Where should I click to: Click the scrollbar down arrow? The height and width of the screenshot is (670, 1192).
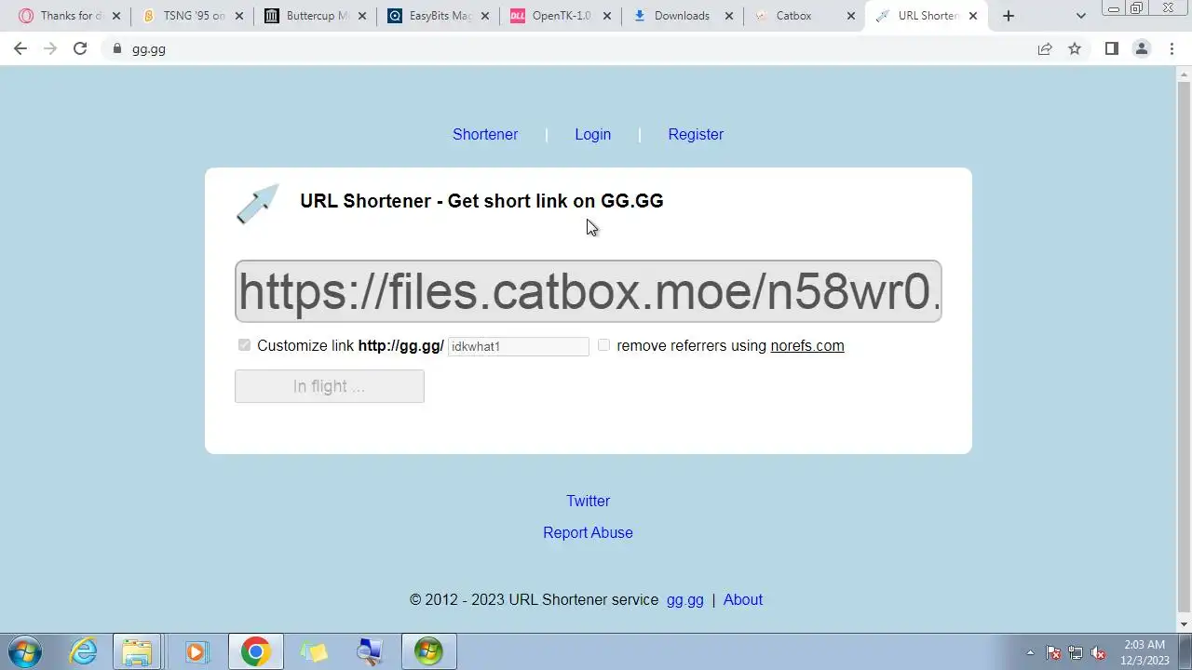tap(1185, 624)
